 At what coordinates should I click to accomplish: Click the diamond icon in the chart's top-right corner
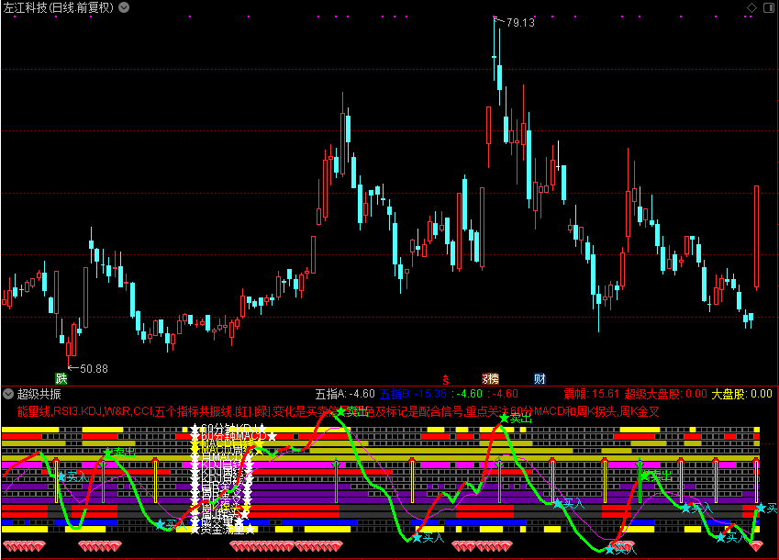pyautogui.click(x=751, y=7)
